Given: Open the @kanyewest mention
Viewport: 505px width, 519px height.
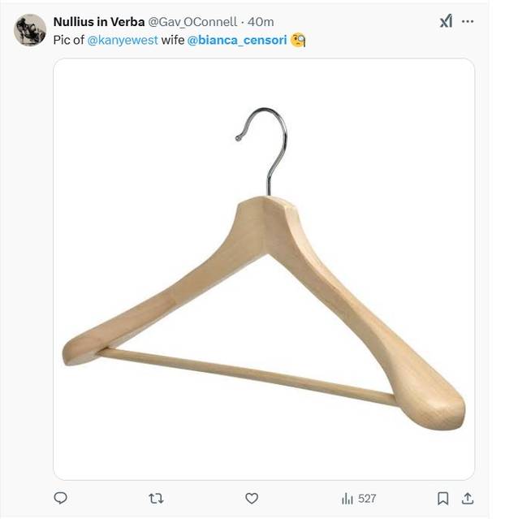Looking at the screenshot, I should pos(123,40).
